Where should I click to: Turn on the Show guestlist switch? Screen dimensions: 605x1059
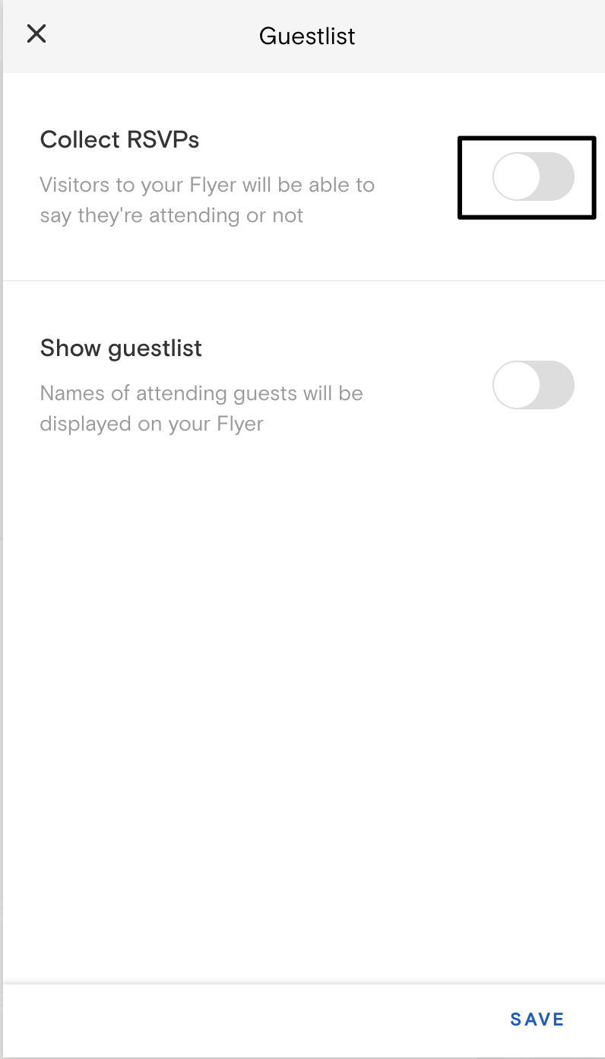coord(533,385)
